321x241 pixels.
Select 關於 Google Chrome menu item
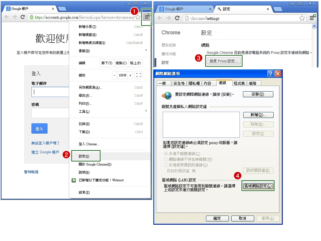pyautogui.click(x=110, y=164)
